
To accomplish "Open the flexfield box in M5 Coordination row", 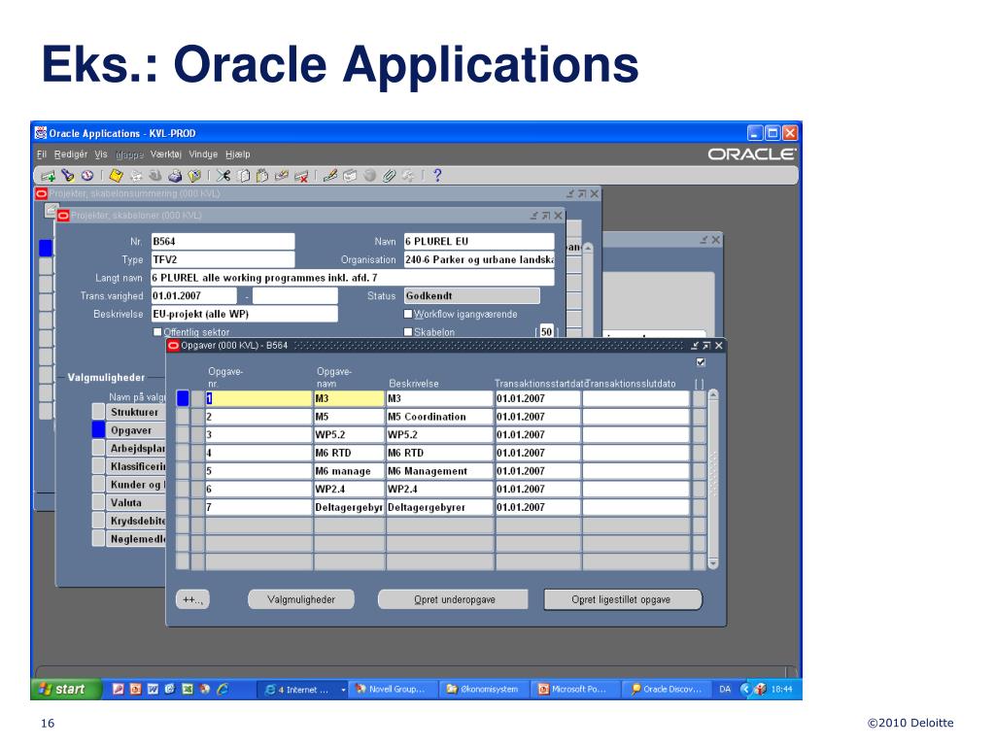I will pyautogui.click(x=700, y=417).
